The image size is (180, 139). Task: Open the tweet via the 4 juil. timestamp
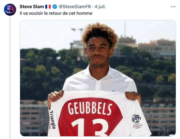tap(100, 7)
